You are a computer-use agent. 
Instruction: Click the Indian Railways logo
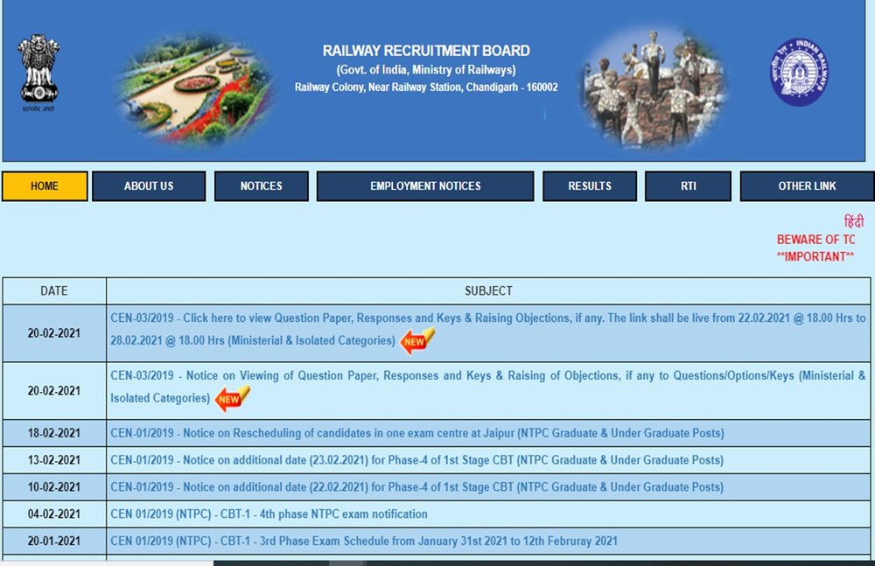click(799, 72)
